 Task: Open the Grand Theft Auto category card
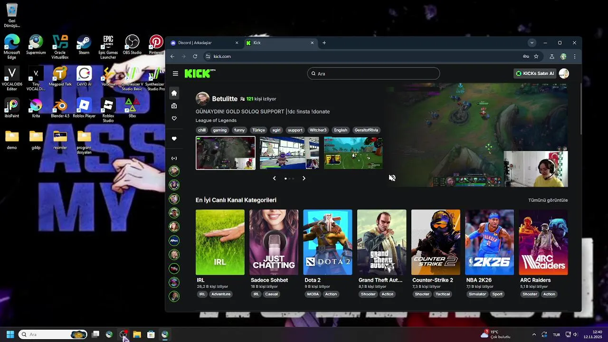pos(381,242)
